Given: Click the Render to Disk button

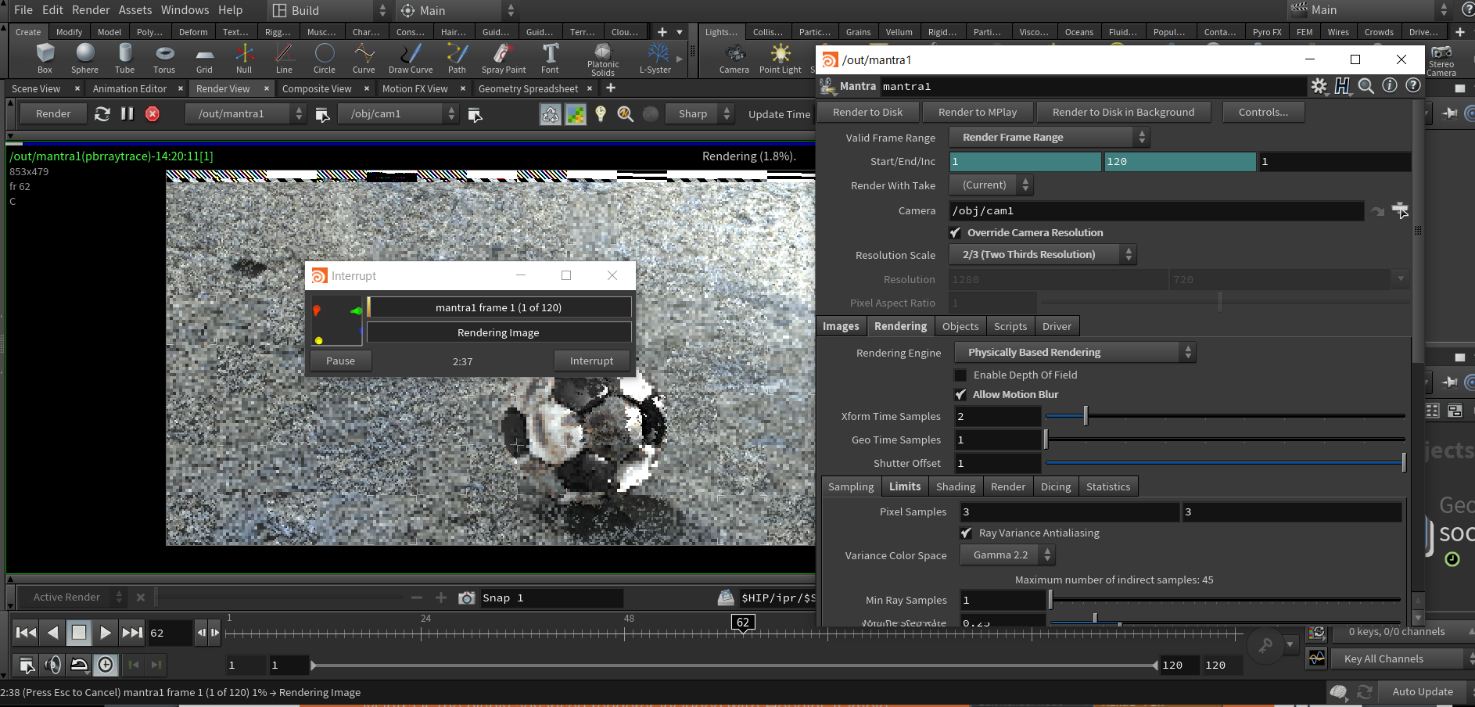Looking at the screenshot, I should point(867,113).
